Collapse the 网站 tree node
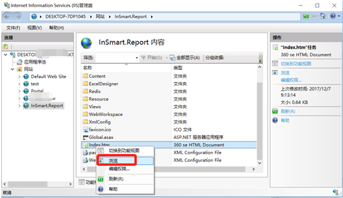This screenshot has width=343, height=198. (12, 69)
